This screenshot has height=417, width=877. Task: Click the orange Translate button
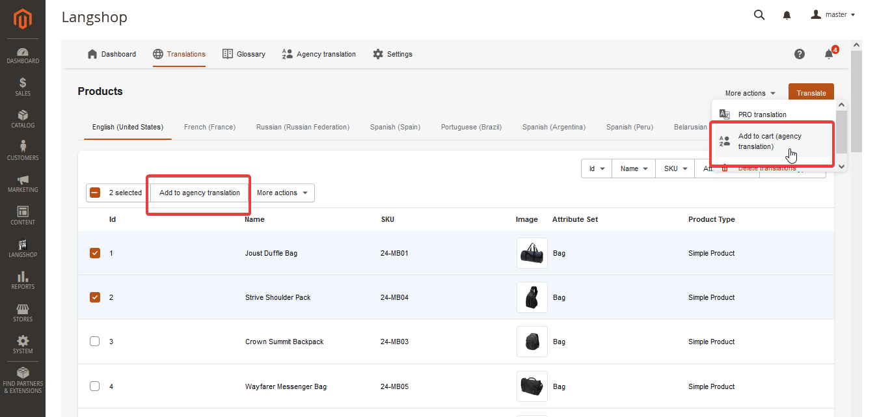click(811, 93)
